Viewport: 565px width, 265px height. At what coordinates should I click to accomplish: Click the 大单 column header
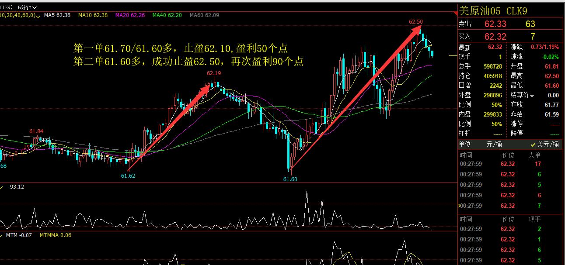[x=534, y=155]
